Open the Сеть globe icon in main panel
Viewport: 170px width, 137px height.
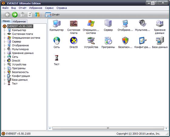(56, 41)
